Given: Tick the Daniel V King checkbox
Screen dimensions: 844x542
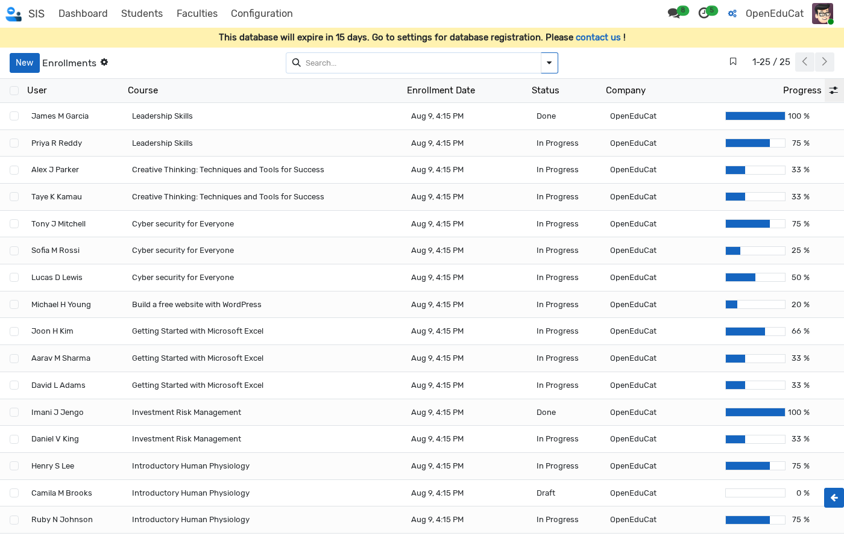Looking at the screenshot, I should (x=14, y=439).
